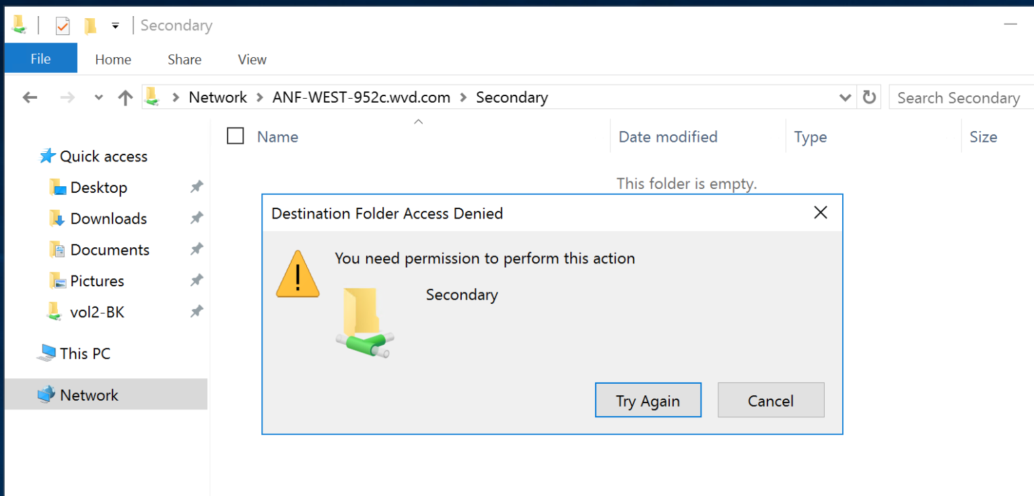Screen dimensions: 1034x496
Task: Click the New Folder quick access icon
Action: pos(91,25)
